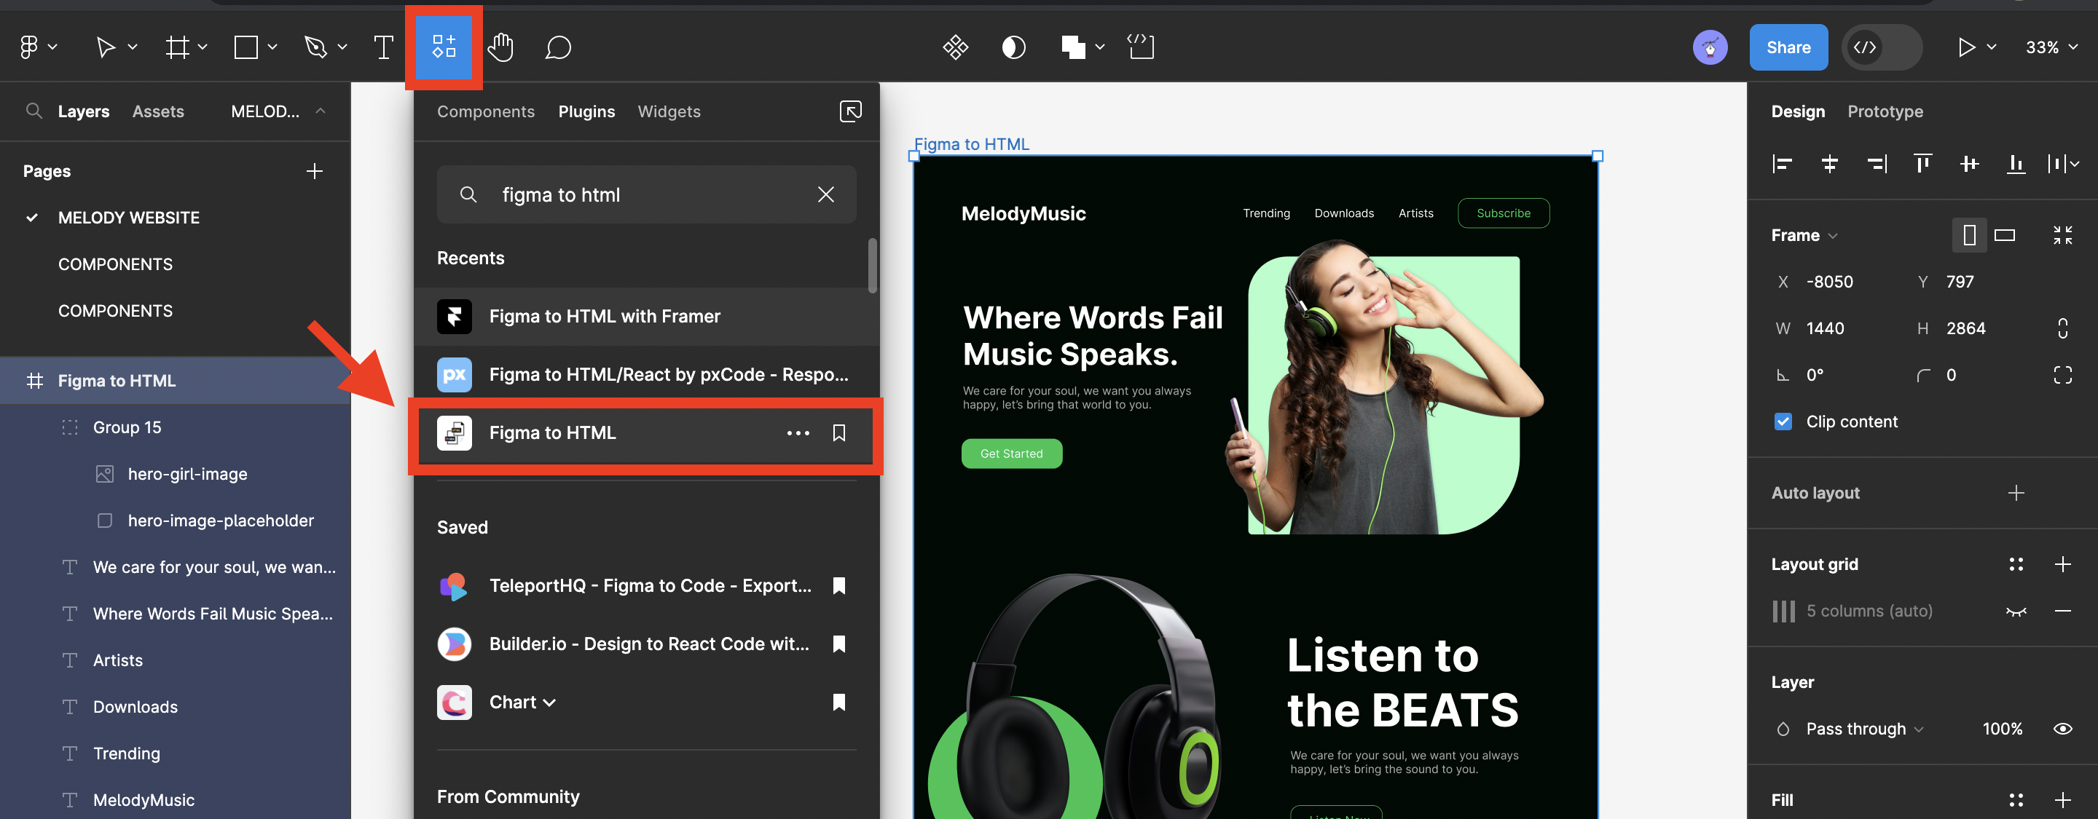2098x819 pixels.
Task: Select the Move tool
Action: pyautogui.click(x=105, y=47)
